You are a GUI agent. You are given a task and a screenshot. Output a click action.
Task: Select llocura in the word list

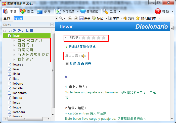(17, 98)
